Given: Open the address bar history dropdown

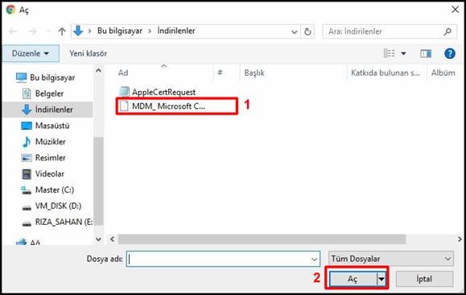Looking at the screenshot, I should coord(294,31).
